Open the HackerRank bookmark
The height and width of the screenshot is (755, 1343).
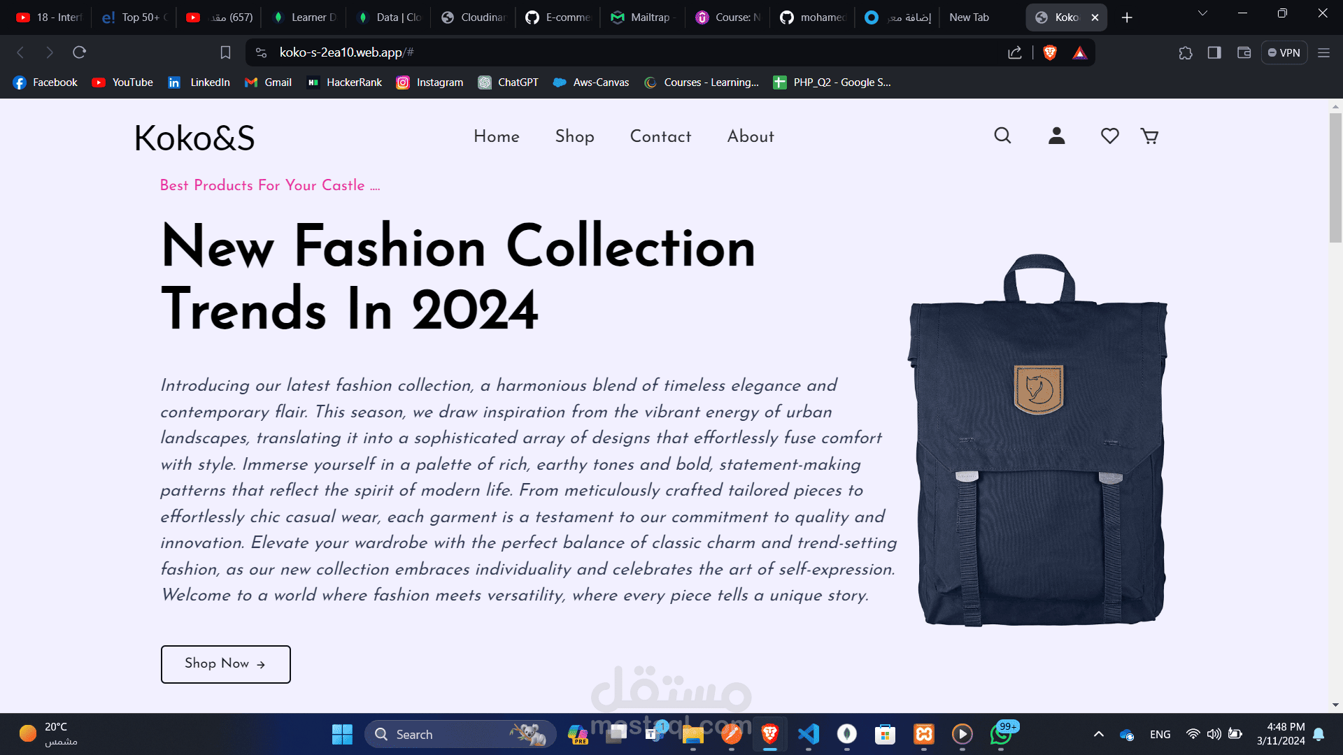point(344,82)
